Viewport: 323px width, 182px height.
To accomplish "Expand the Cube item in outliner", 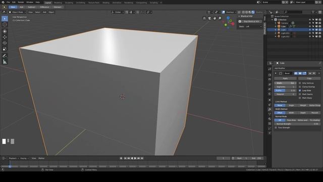I will 276,26.
